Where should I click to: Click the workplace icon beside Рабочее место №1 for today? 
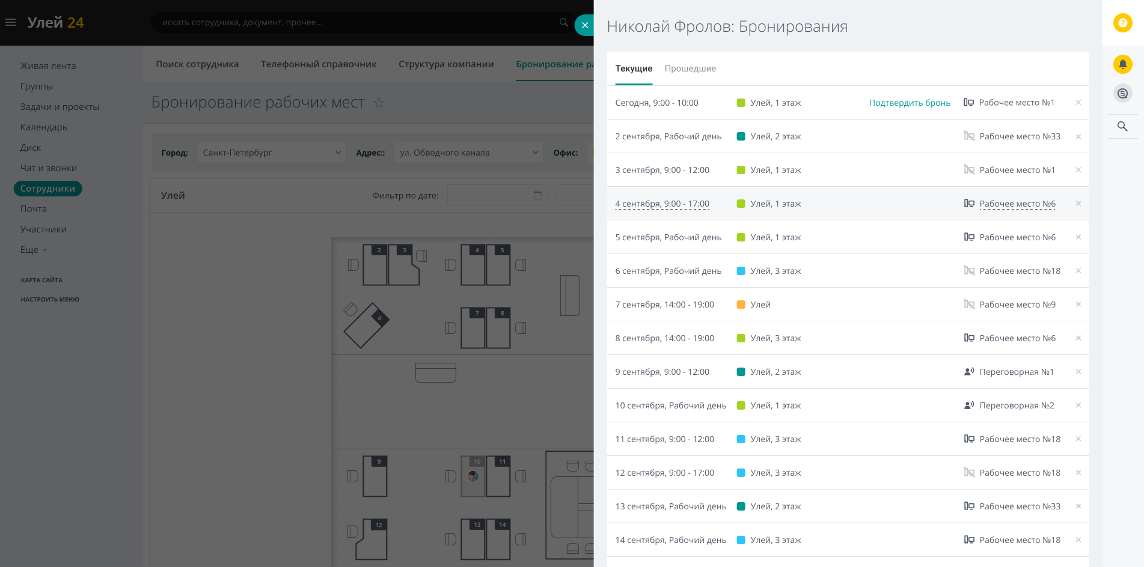tap(968, 103)
